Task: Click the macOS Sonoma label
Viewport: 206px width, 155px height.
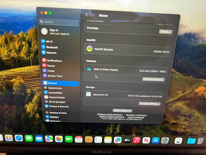Action: click(x=104, y=49)
